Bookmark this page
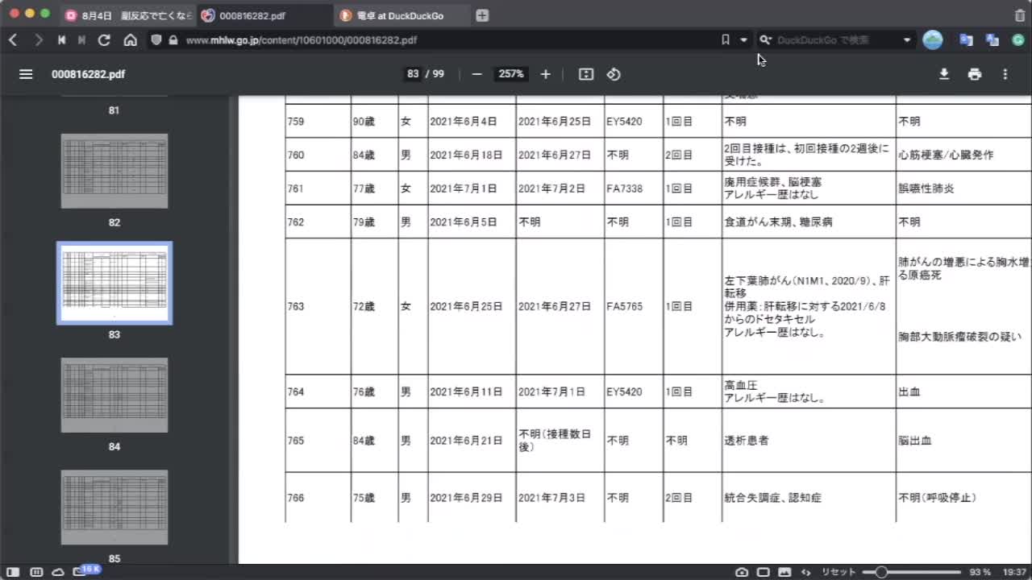This screenshot has width=1032, height=580. 726,39
